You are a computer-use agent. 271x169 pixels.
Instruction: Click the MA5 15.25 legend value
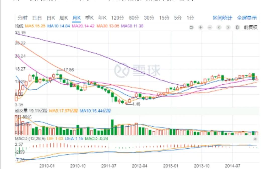35,26
